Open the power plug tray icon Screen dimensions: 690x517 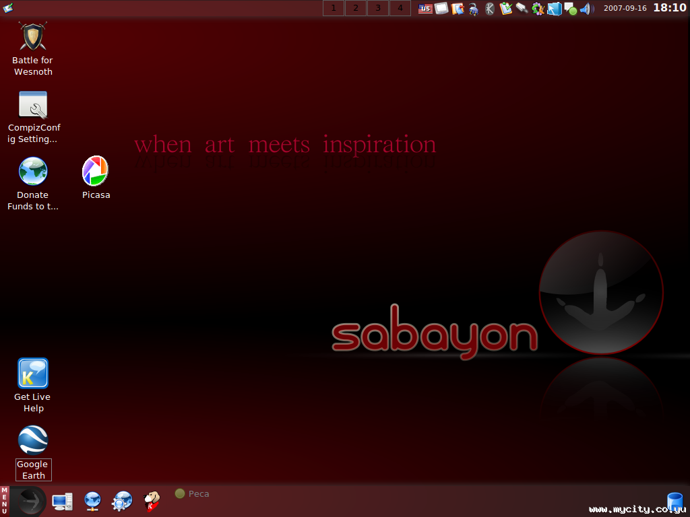[x=474, y=9]
